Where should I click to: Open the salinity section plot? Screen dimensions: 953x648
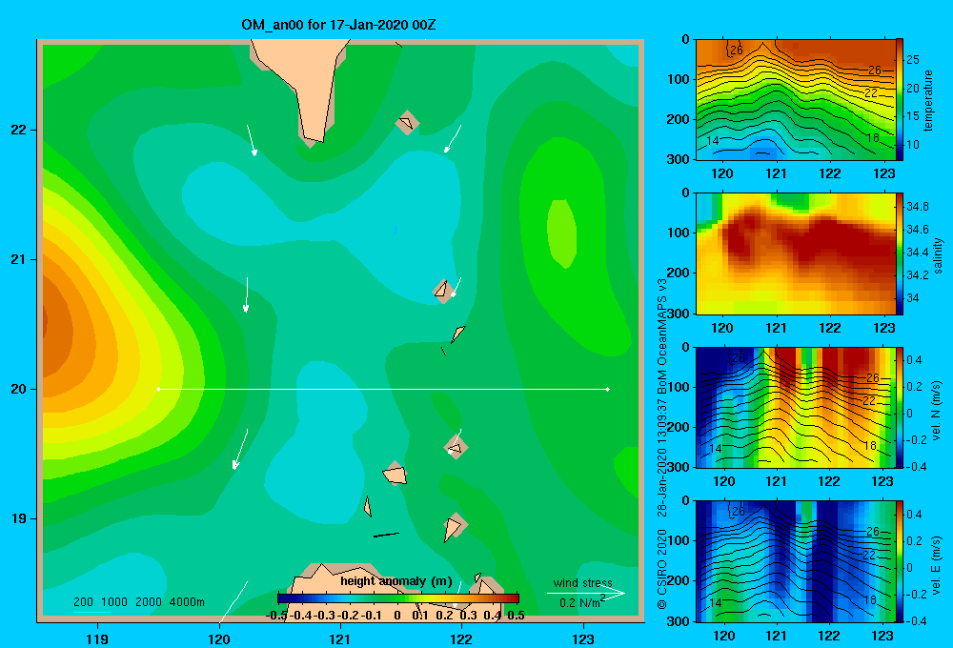coord(795,253)
